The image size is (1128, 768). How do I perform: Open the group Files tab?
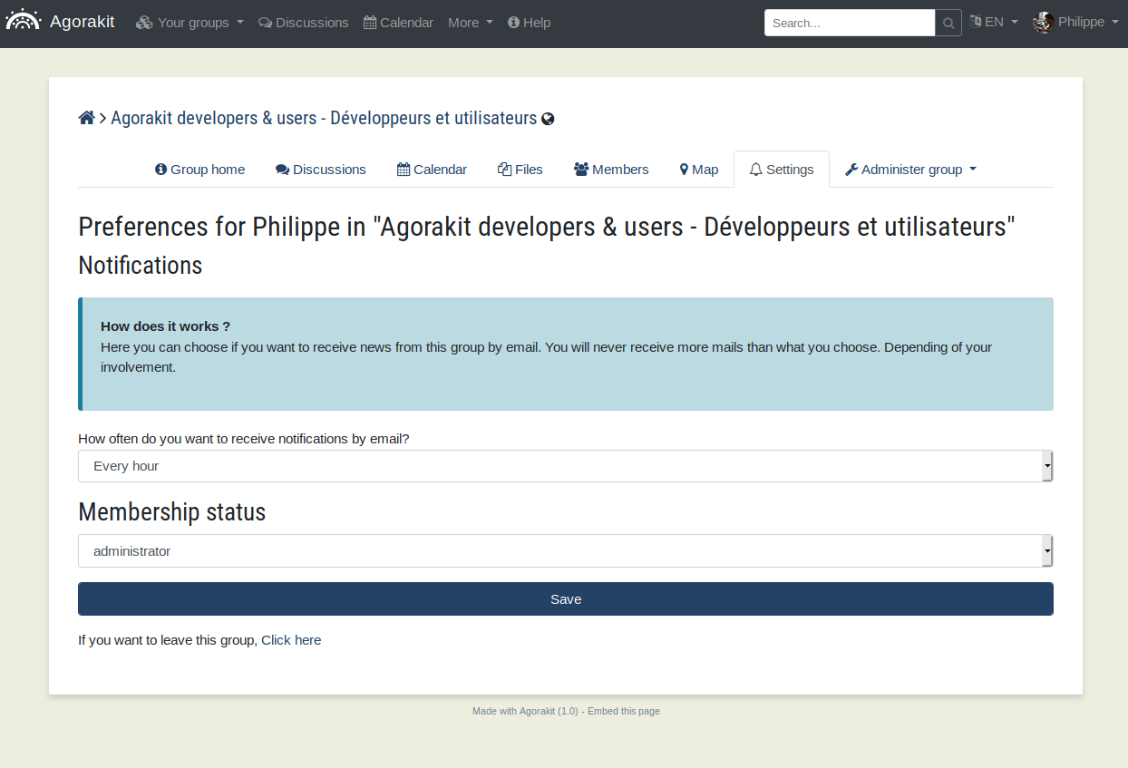pyautogui.click(x=520, y=170)
